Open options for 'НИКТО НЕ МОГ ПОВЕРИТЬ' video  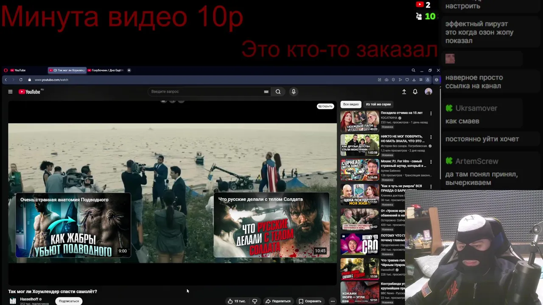(431, 137)
